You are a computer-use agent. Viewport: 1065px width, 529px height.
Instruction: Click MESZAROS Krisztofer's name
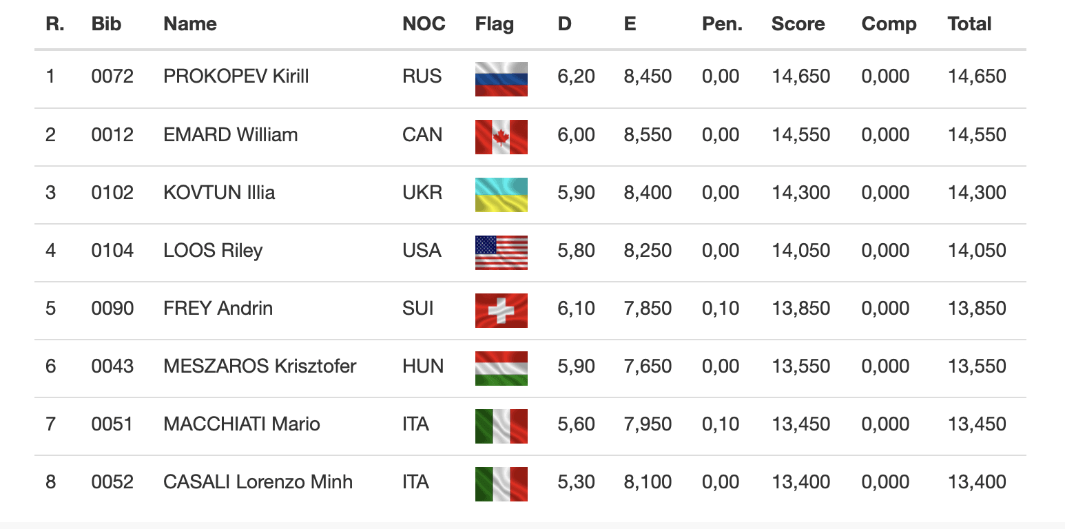tap(260, 366)
